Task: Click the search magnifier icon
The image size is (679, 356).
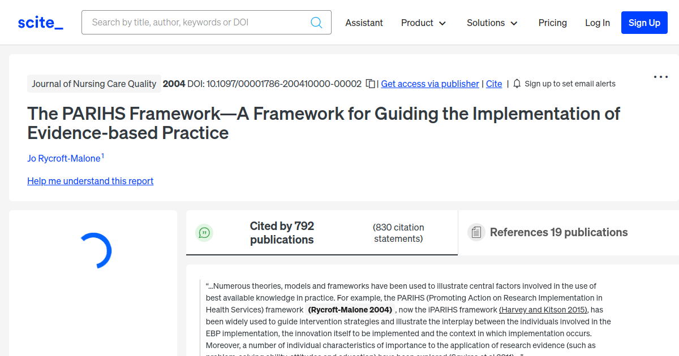Action: 316,23
